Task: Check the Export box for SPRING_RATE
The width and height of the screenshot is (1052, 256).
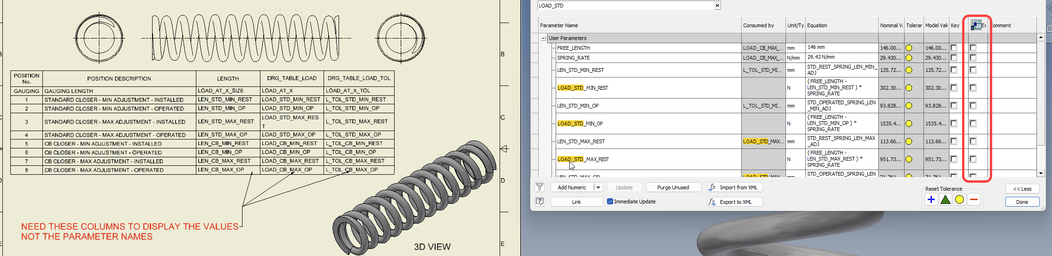Action: [x=973, y=58]
